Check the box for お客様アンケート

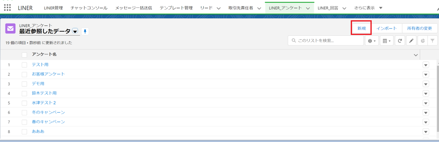tap(24, 74)
